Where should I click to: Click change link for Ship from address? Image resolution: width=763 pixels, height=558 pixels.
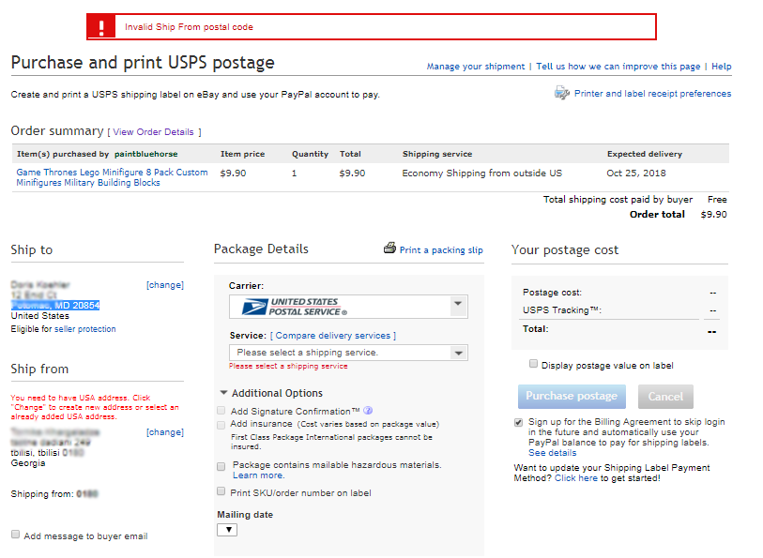pyautogui.click(x=165, y=432)
